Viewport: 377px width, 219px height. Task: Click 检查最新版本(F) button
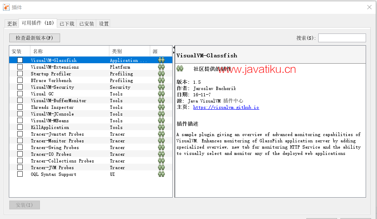(34, 38)
